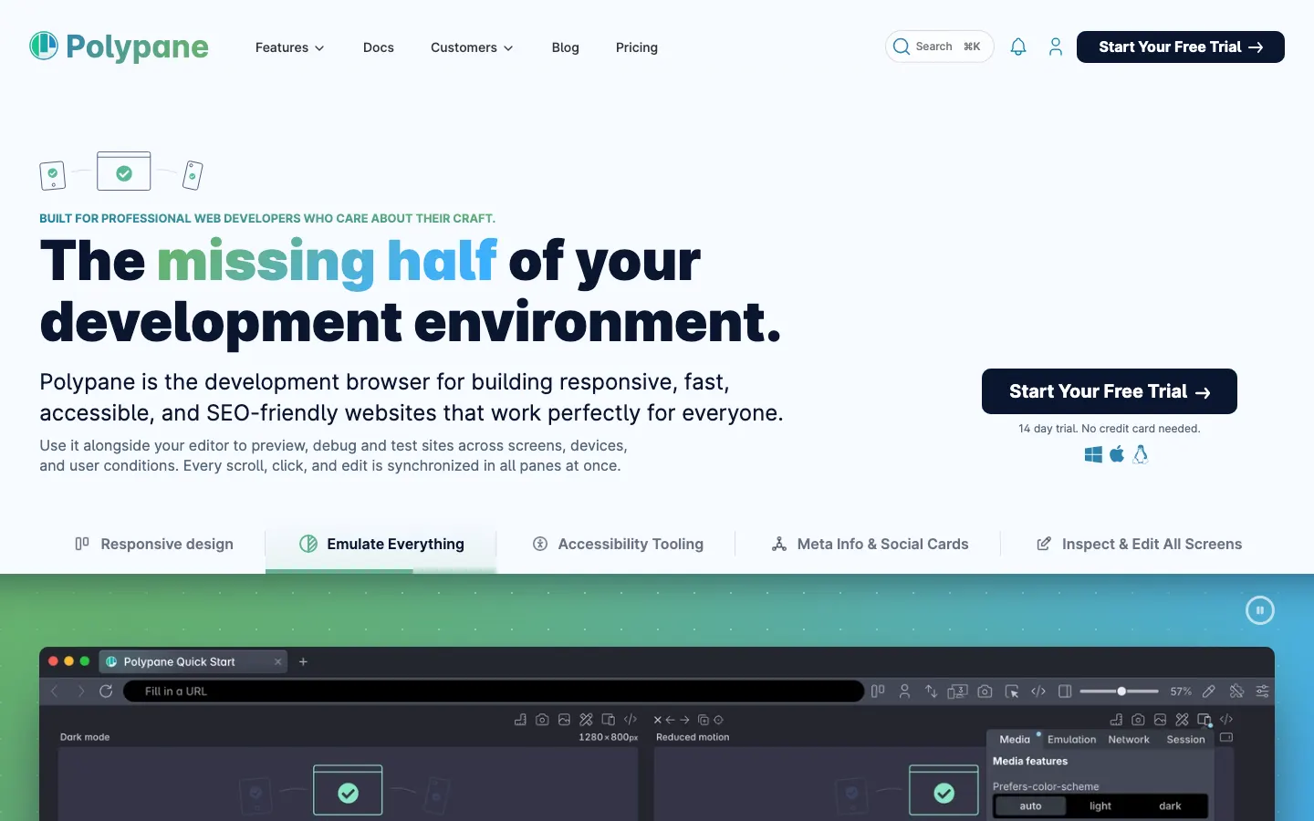Select the dark color-scheme option

1170,806
